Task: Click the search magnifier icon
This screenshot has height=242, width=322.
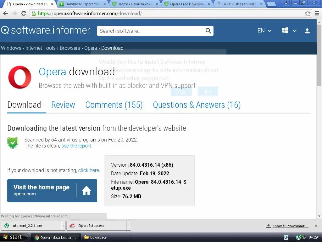Action: (x=208, y=31)
